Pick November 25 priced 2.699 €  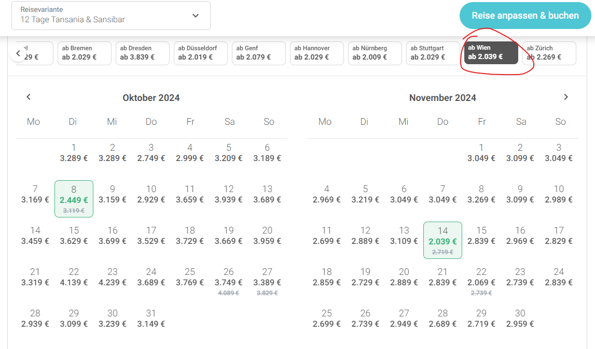click(x=327, y=318)
